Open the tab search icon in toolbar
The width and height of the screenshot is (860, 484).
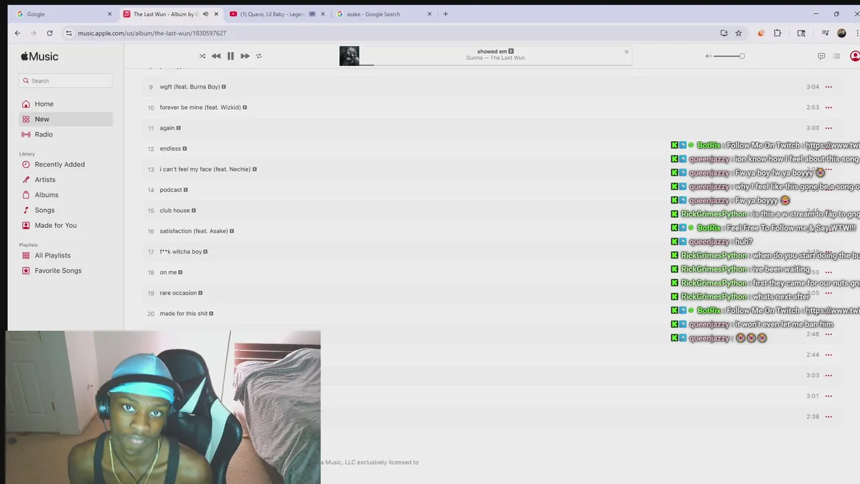pyautogui.click(x=801, y=33)
